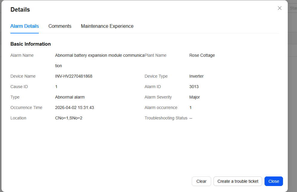Click the Clear button
297x192 pixels.
[201, 181]
